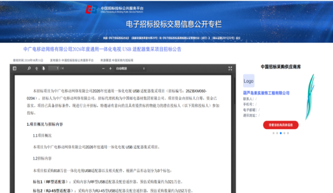
Task: Toggle the PDF viewer sidebar
Action: coord(15,69)
